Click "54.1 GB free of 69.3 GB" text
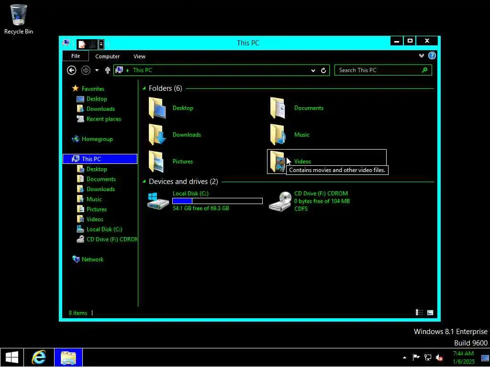The width and height of the screenshot is (490, 367). coord(201,208)
